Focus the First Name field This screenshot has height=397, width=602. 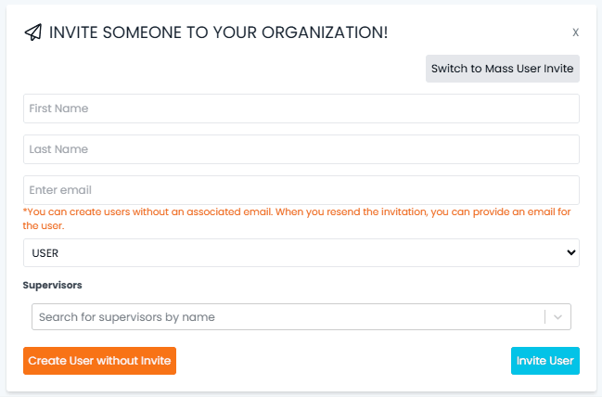pyautogui.click(x=301, y=109)
